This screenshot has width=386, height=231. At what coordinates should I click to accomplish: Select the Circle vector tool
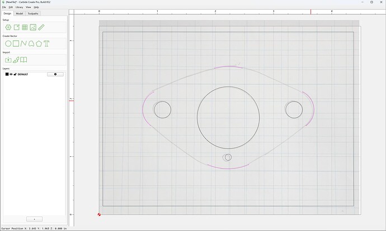(x=8, y=44)
